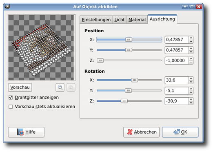Increase Position Y with up arrow
This screenshot has height=152, width=213.
[191, 48]
